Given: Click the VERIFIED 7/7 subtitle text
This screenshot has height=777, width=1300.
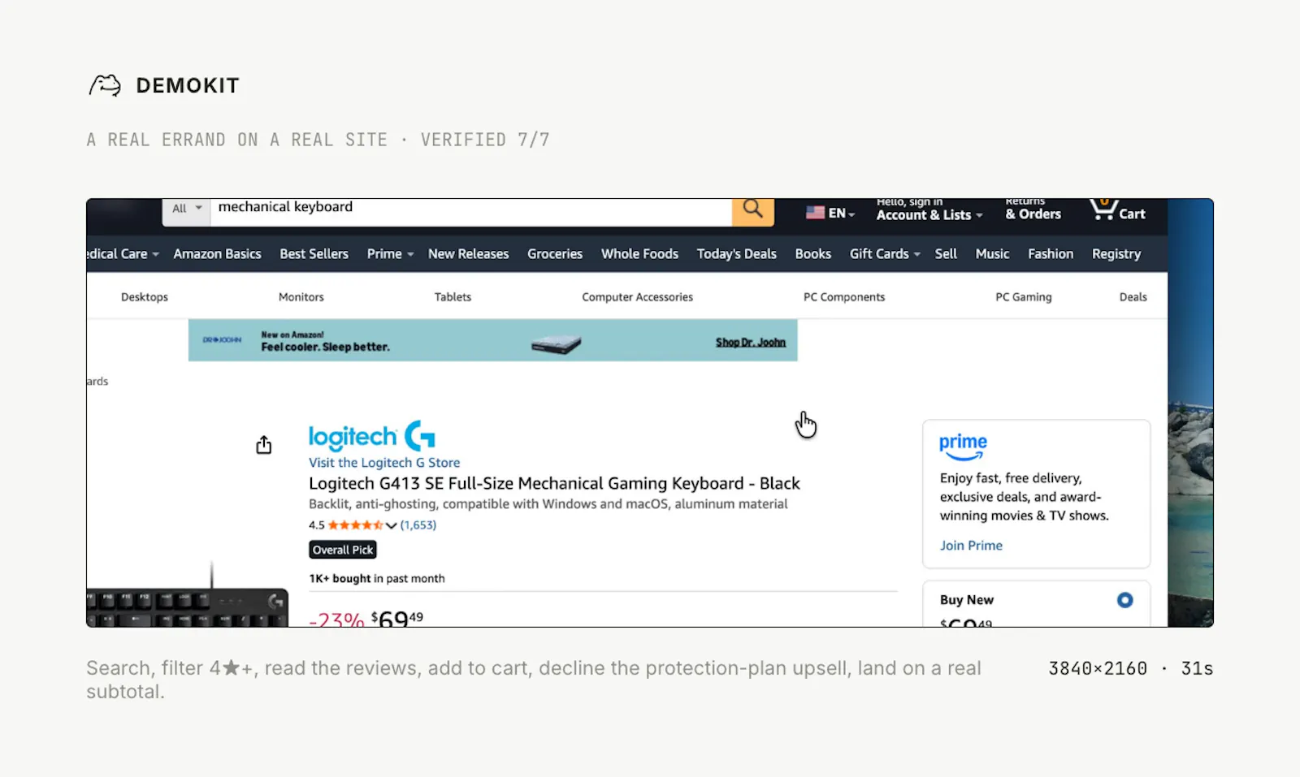Looking at the screenshot, I should tap(485, 140).
